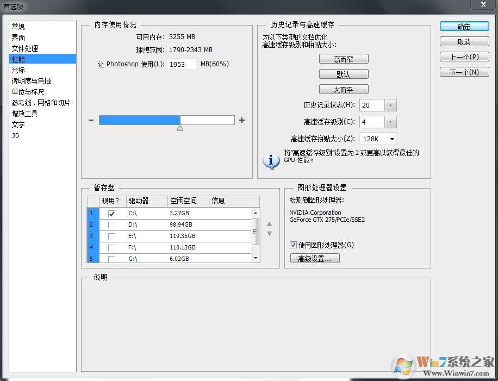Click the memory usage slider handle
This screenshot has height=381, width=498.
[x=180, y=129]
